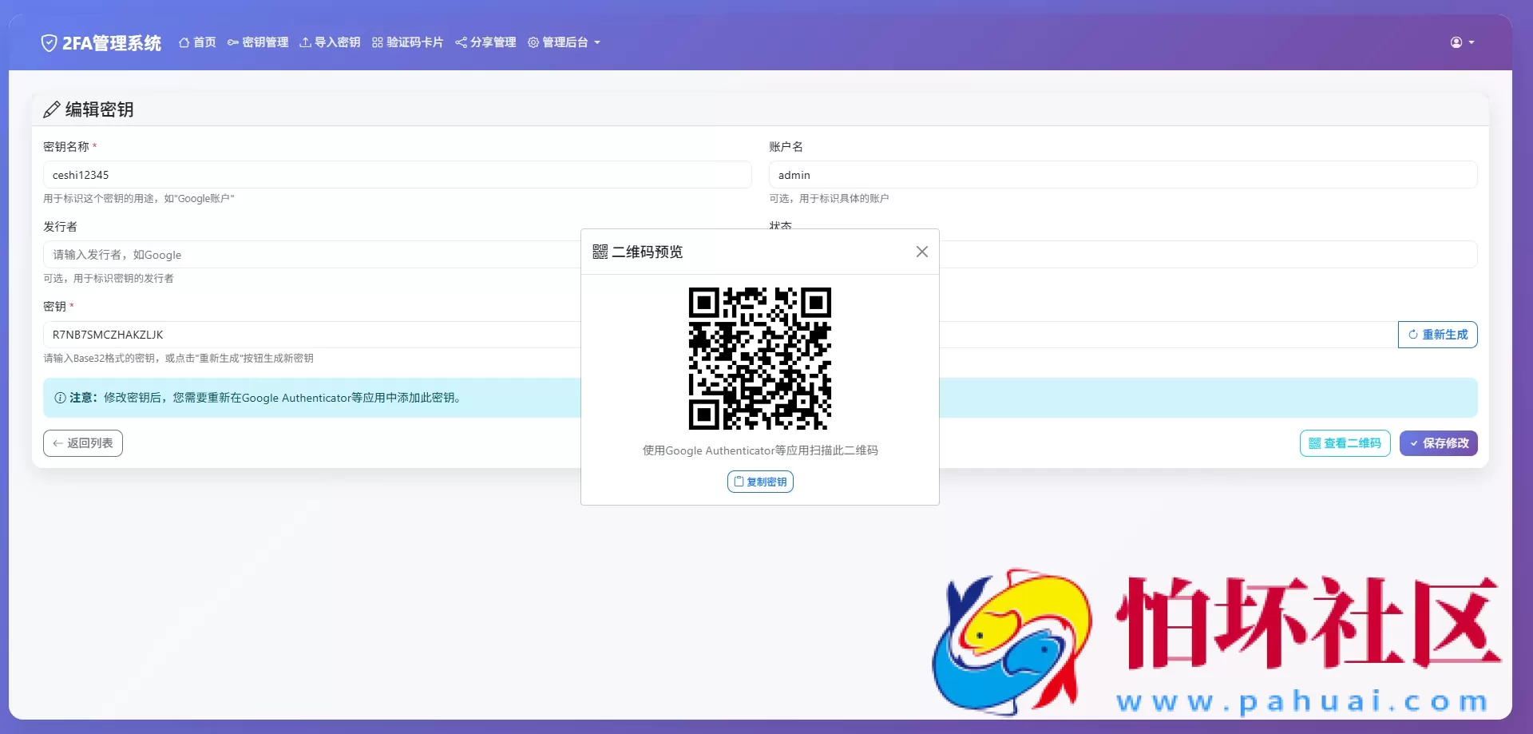Click the gear icon beside 管理后台
Image resolution: width=1533 pixels, height=734 pixels.
533,42
